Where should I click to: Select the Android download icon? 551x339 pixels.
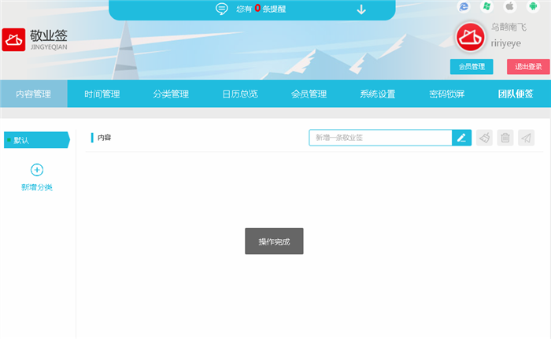coord(533,6)
